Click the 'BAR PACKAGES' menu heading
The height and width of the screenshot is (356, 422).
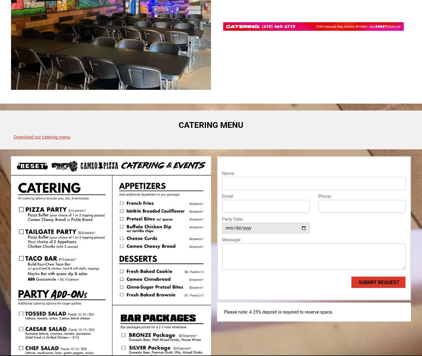click(x=158, y=318)
